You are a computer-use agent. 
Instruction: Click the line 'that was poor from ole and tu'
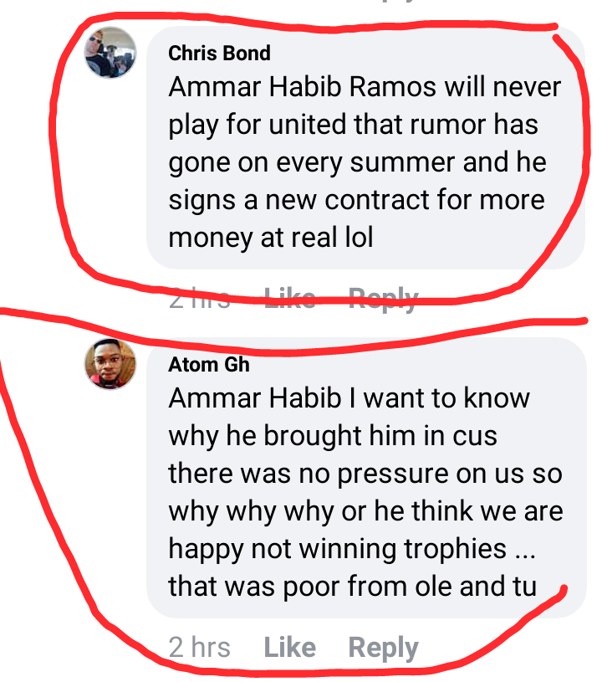[x=353, y=587]
